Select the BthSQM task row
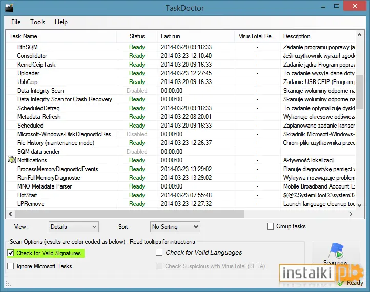The image size is (370, 292). (27, 47)
